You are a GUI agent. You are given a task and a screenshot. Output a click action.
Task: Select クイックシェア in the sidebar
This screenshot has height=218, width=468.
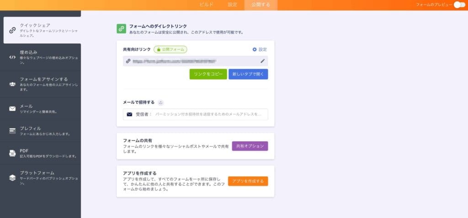[x=42, y=30]
